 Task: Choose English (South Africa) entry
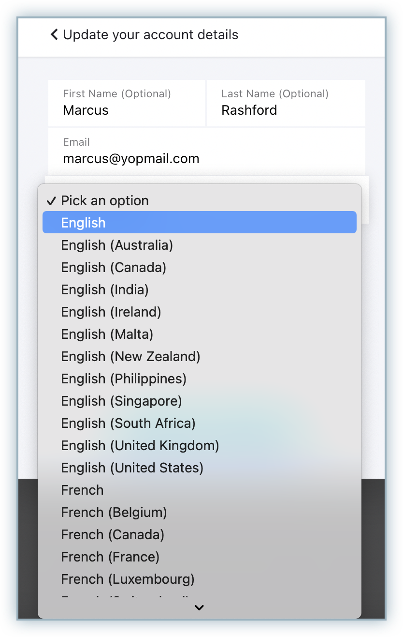[128, 424]
